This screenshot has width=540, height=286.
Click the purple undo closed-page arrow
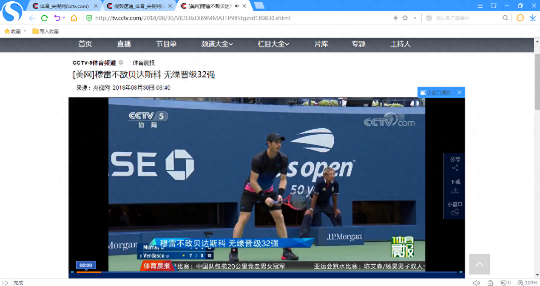(x=57, y=18)
